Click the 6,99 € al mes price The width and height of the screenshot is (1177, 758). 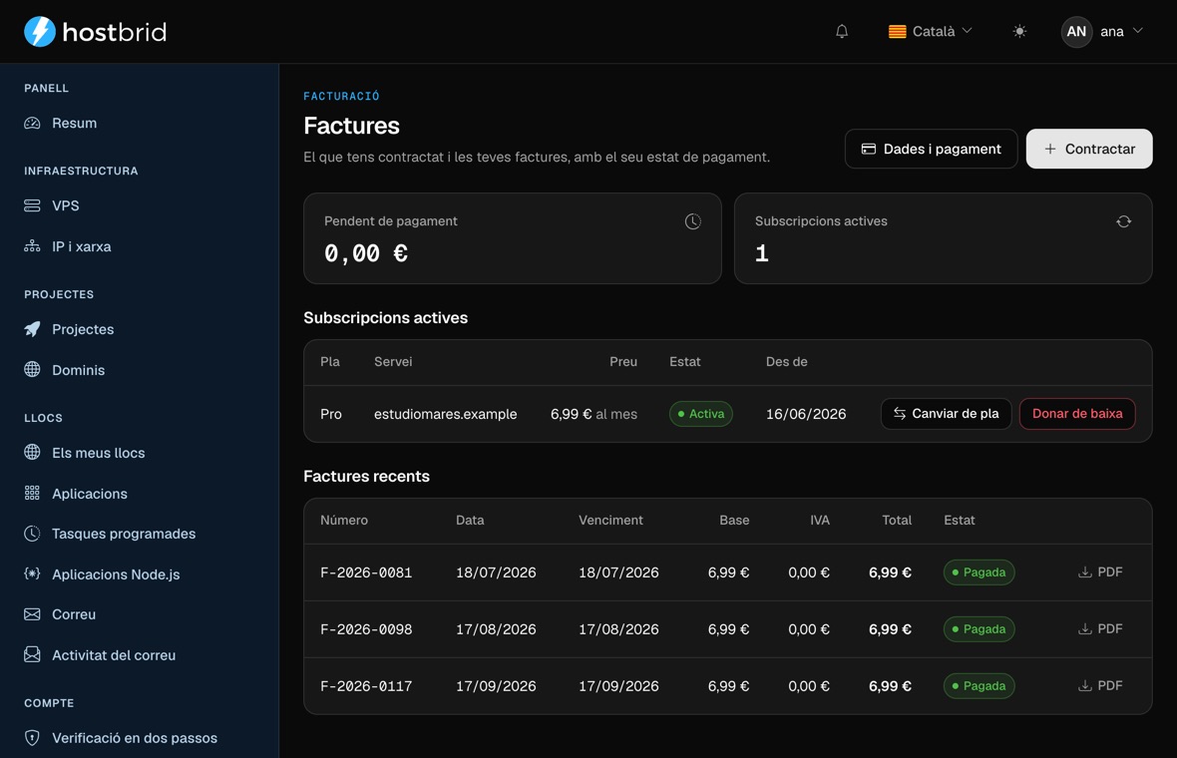click(x=593, y=414)
